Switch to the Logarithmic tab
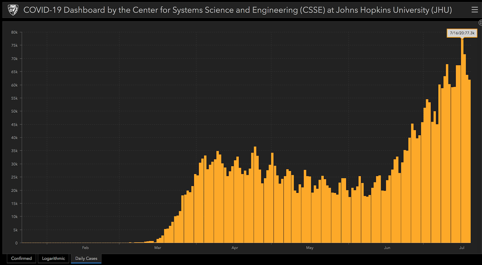This screenshot has height=265, width=482. (54, 258)
